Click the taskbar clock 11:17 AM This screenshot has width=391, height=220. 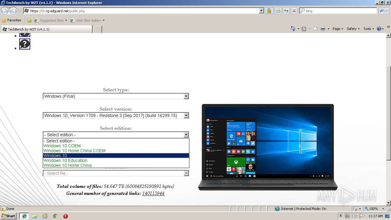(375, 216)
